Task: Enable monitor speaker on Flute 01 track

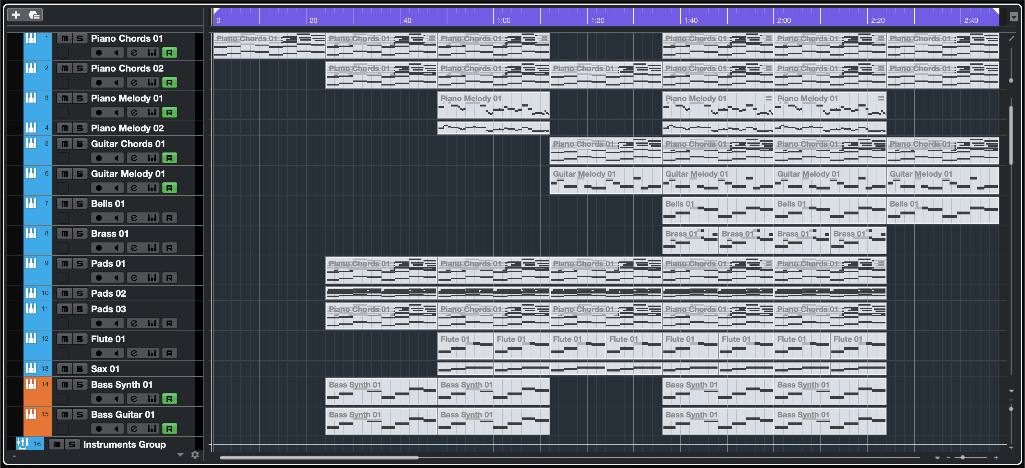Action: coord(116,353)
